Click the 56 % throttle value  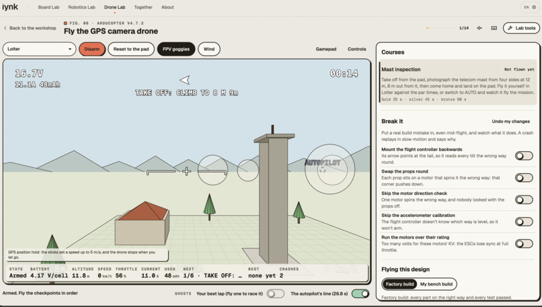click(x=120, y=275)
